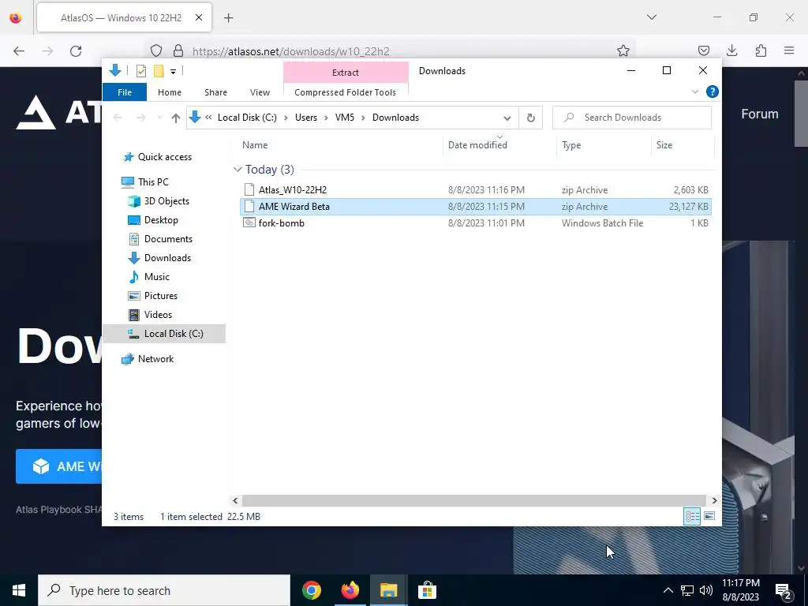The width and height of the screenshot is (808, 606).
Task: Switch to Large icons view button
Action: point(709,516)
